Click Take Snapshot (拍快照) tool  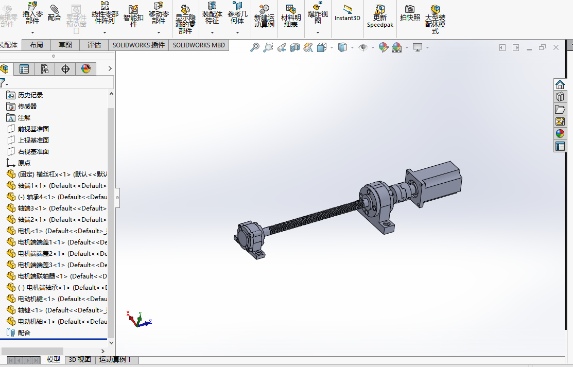(410, 13)
